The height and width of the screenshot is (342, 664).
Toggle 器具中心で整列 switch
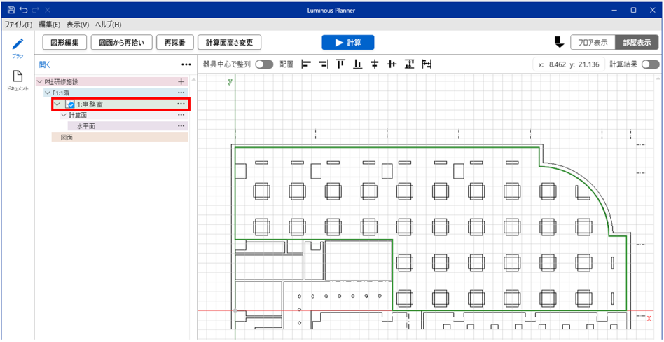point(264,64)
